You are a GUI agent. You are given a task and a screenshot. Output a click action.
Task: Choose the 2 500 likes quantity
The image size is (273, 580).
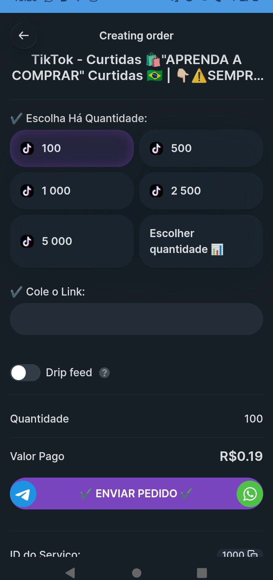[201, 191]
